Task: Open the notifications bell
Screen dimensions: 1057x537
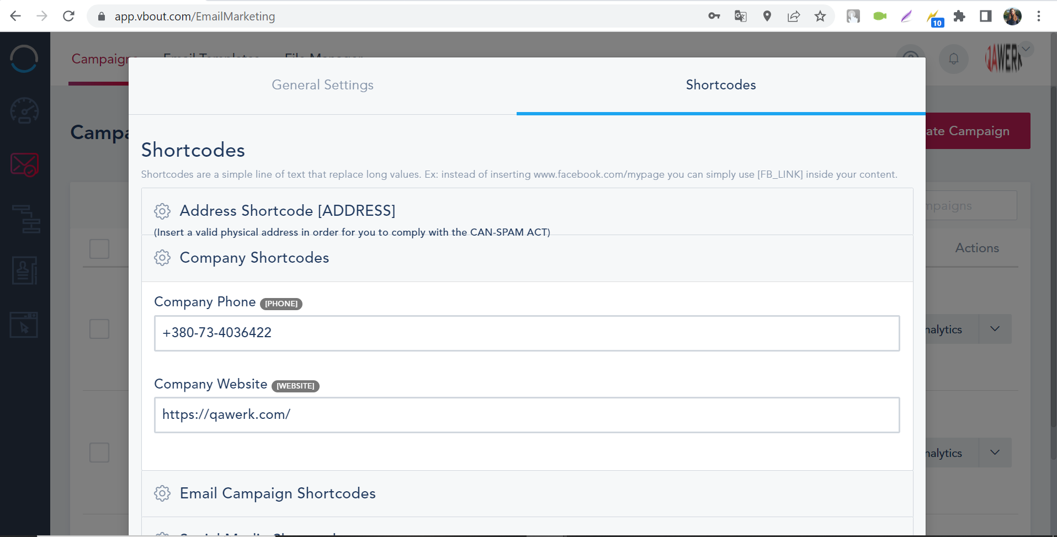Action: click(954, 59)
